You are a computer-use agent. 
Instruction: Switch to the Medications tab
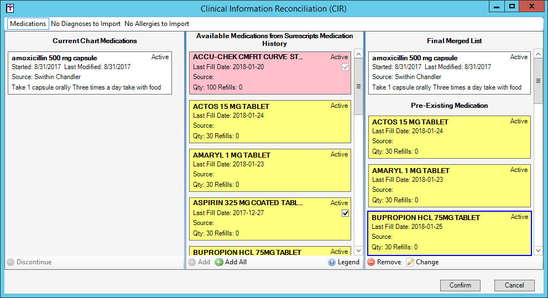click(x=28, y=24)
